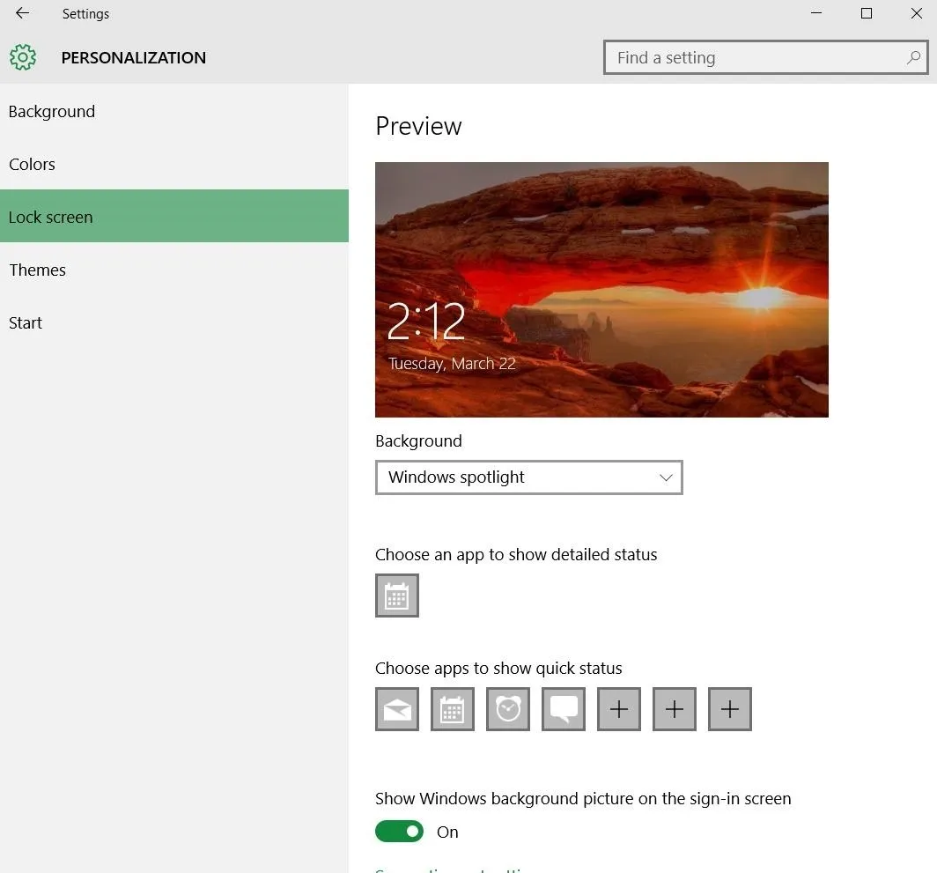This screenshot has width=937, height=873.
Task: Click the Mail quick status icon
Action: point(397,709)
